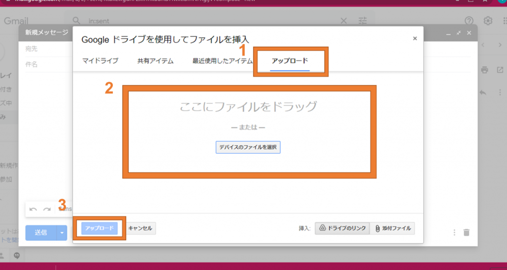Click the print icon
The width and height of the screenshot is (507, 270).
click(485, 69)
